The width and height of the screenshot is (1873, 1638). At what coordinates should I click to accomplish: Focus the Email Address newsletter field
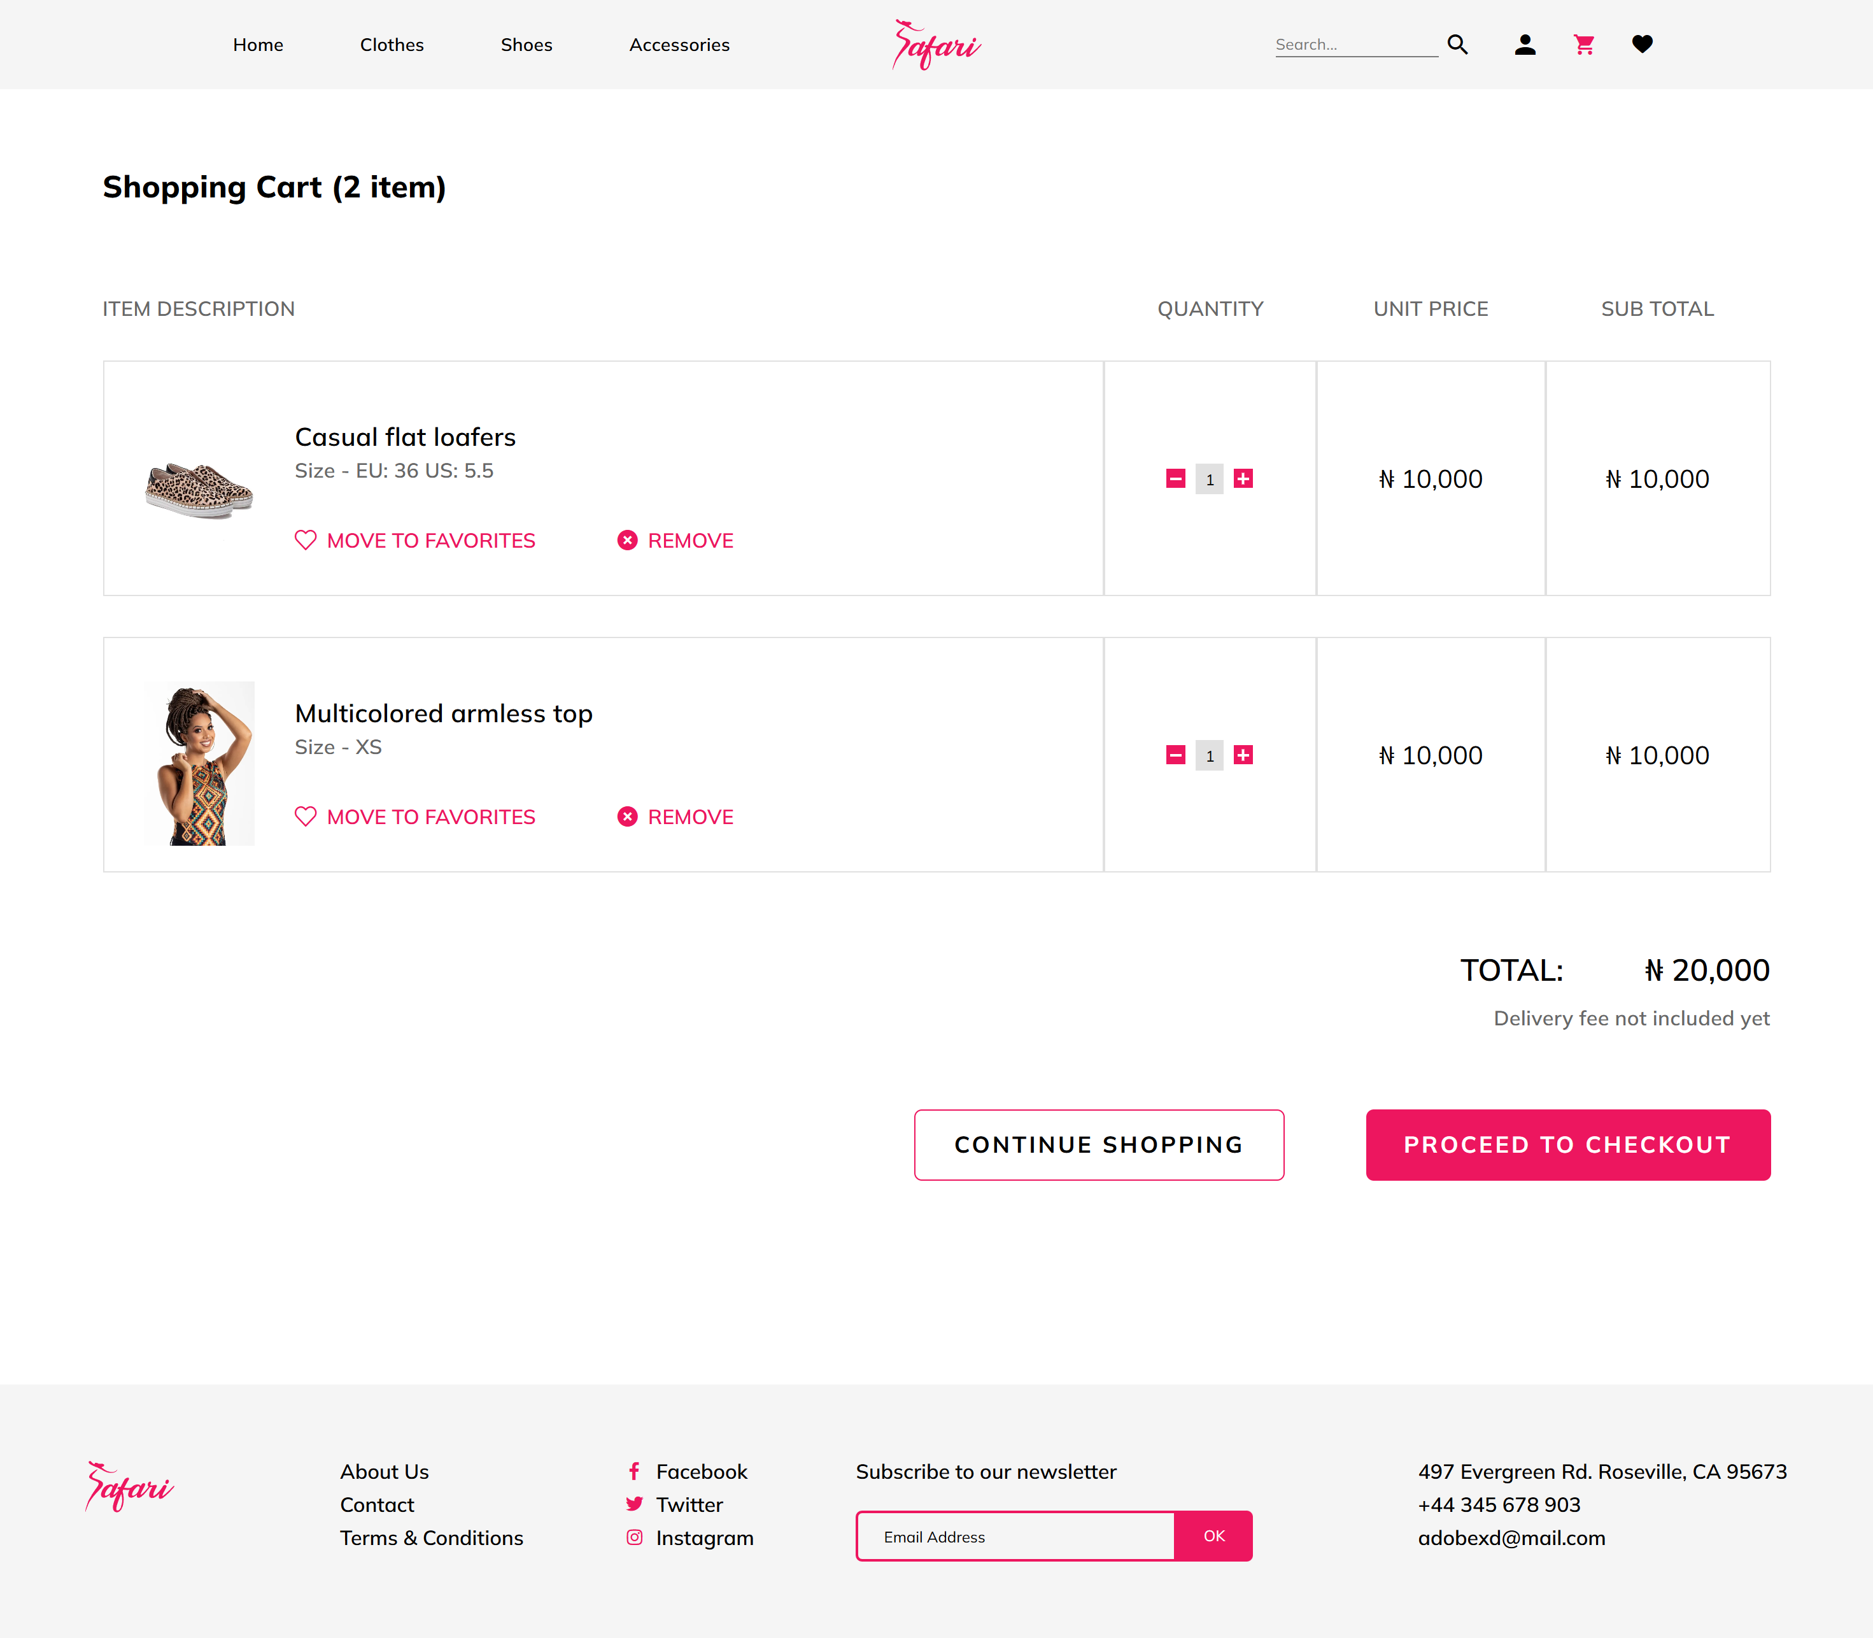1014,1537
